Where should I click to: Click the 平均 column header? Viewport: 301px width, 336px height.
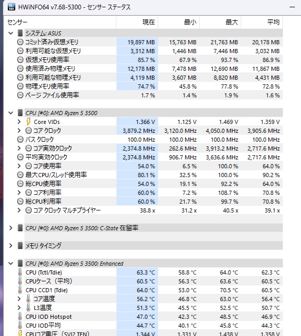coord(262,22)
